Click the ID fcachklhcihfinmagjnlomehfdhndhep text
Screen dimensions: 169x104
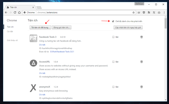pyautogui.click(x=56, y=48)
